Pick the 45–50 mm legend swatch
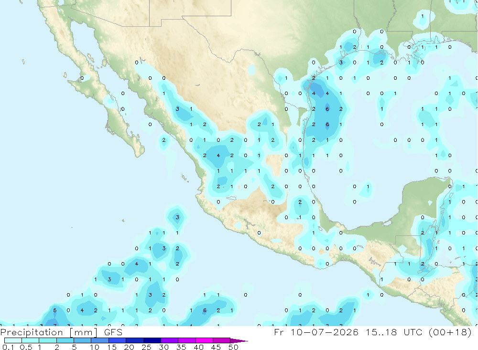 click(222, 340)
